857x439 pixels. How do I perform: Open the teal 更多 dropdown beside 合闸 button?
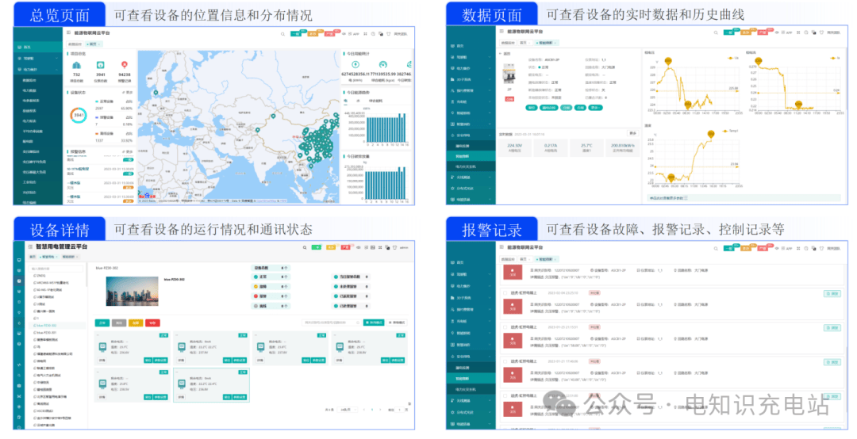595,108
